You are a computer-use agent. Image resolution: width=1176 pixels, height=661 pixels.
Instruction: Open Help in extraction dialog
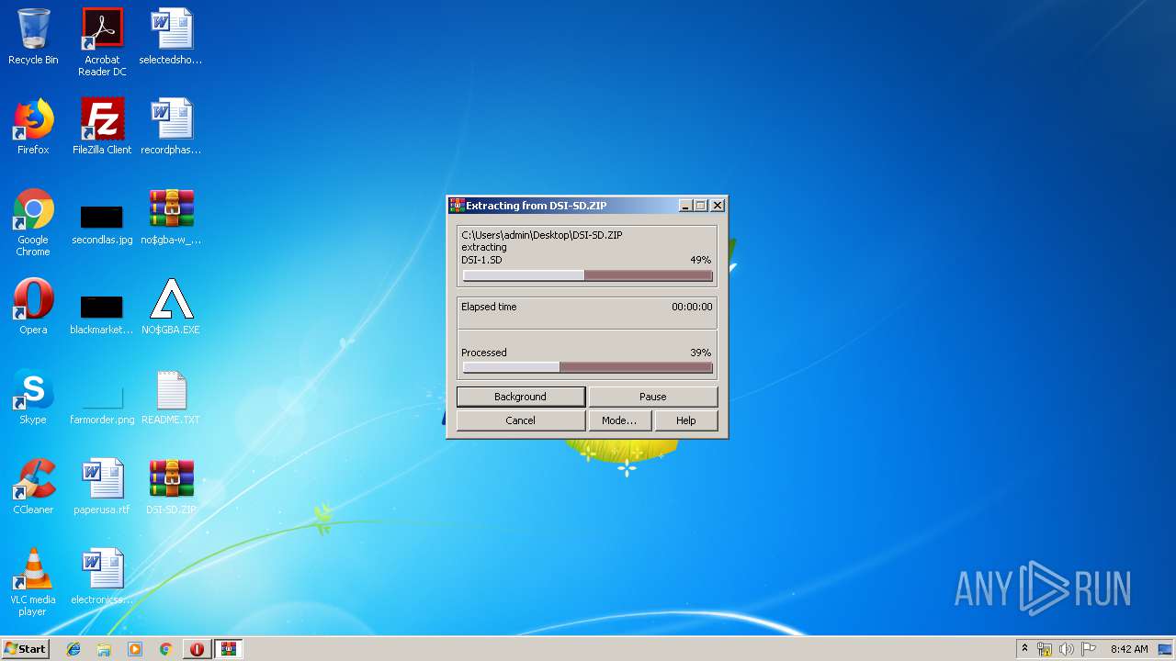coord(686,420)
